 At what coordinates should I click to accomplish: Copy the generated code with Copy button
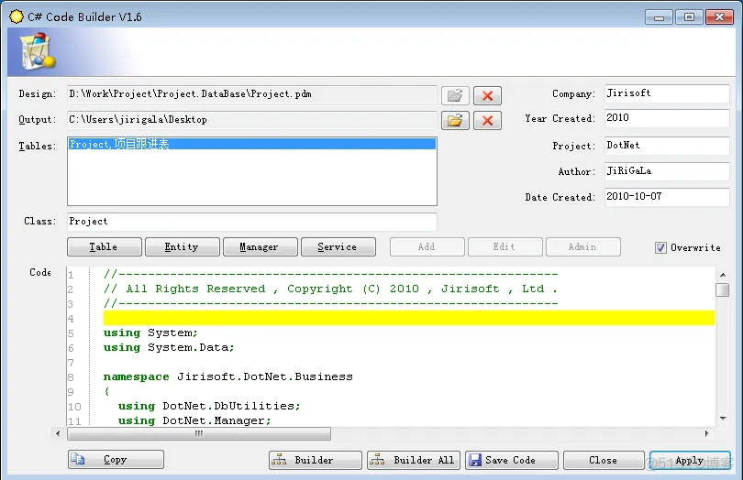(x=116, y=459)
